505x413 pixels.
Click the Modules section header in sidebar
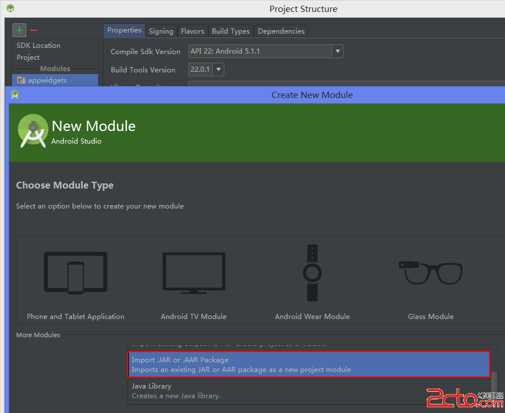click(x=55, y=68)
